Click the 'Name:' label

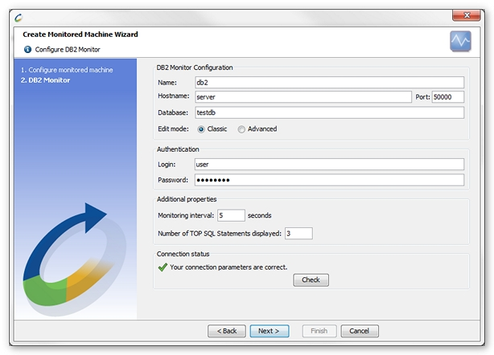click(167, 83)
